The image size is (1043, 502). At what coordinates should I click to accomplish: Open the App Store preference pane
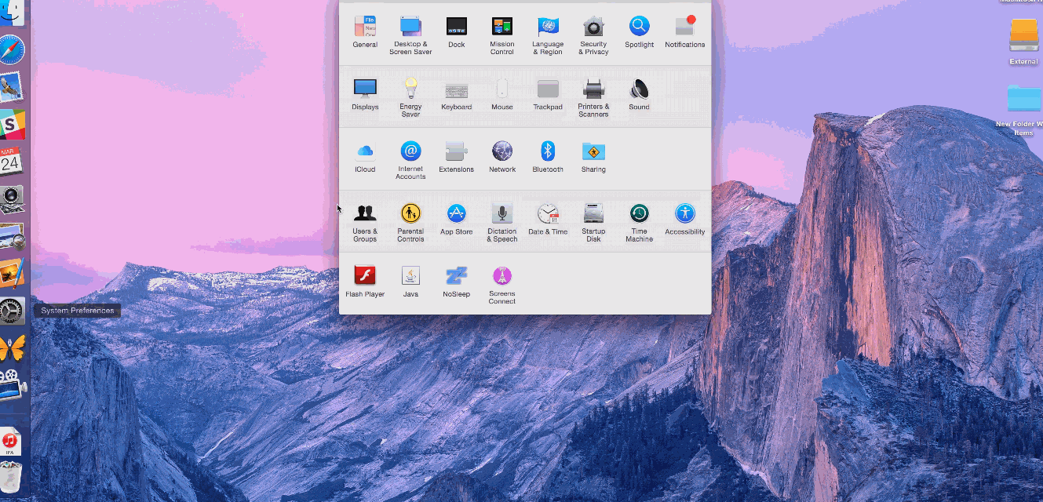tap(457, 219)
